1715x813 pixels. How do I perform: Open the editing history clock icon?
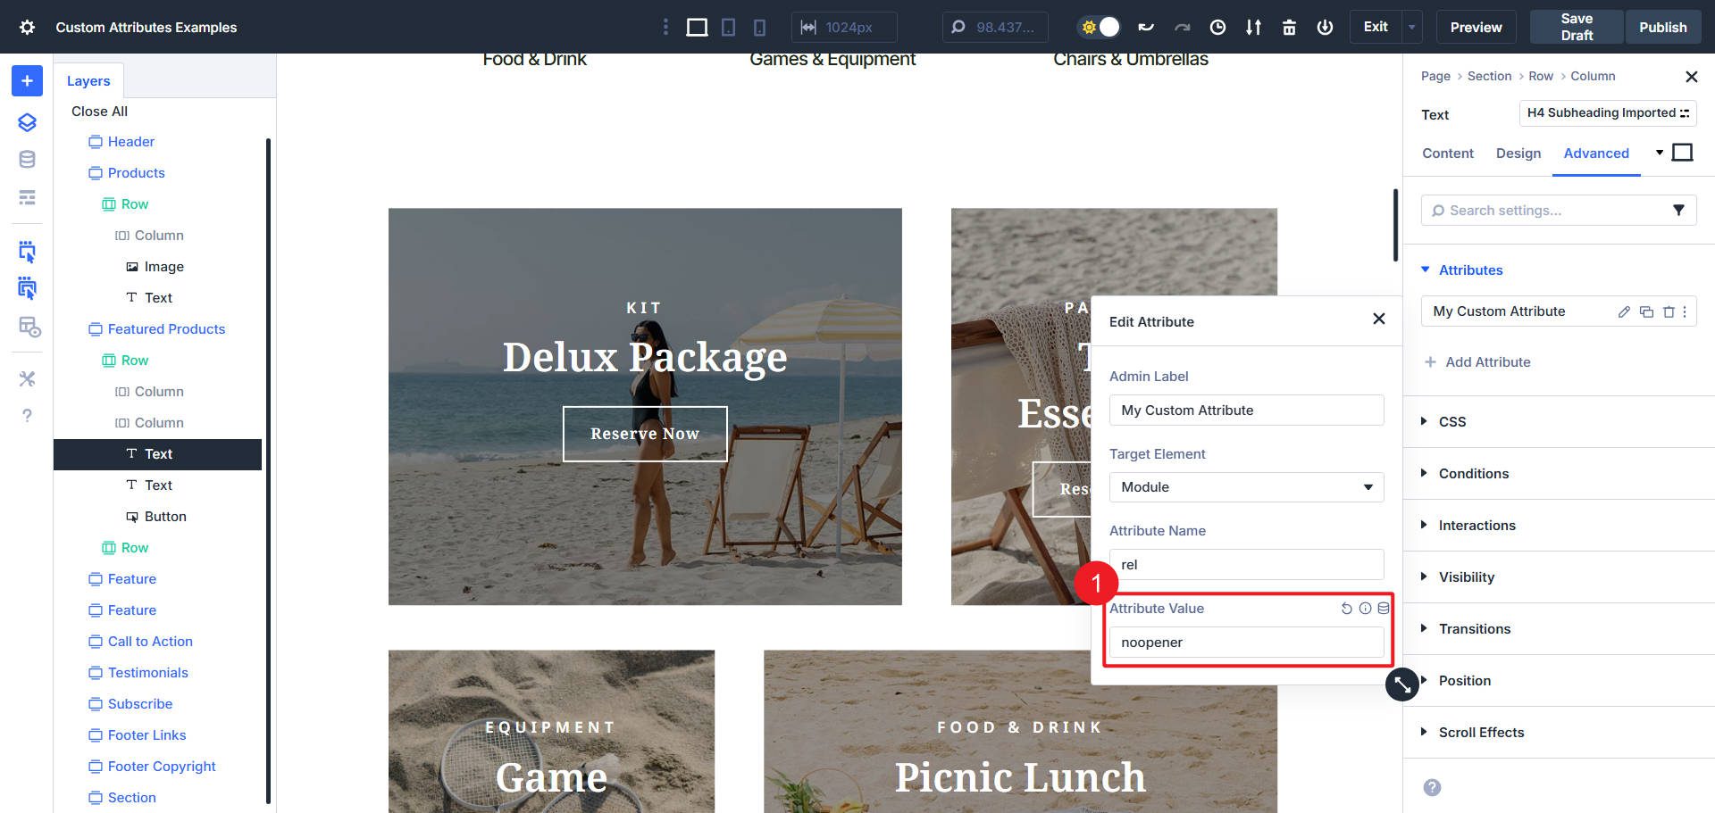(x=1217, y=27)
